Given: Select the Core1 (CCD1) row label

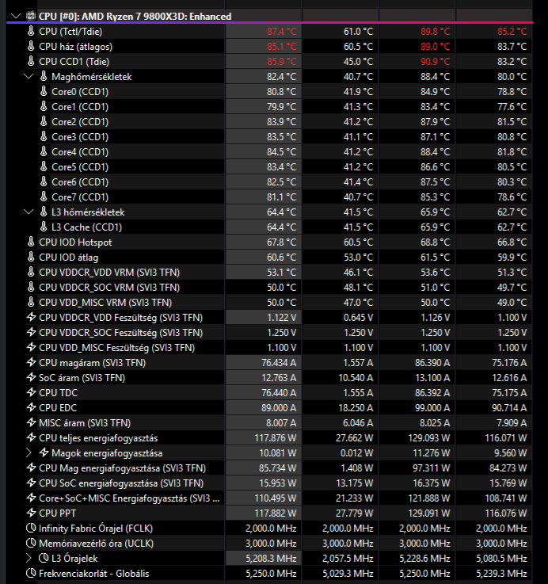Looking at the screenshot, I should [80, 107].
